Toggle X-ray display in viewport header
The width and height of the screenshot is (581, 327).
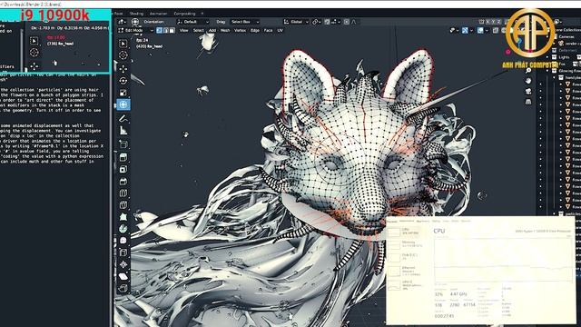tap(496, 30)
